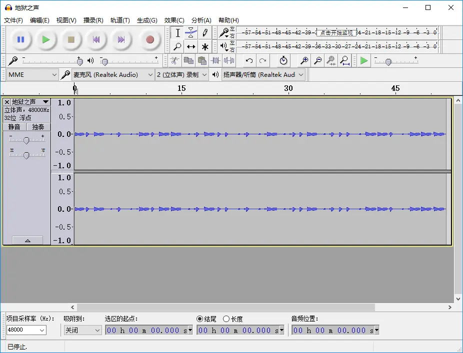Screen dimensions: 463x353
Task: Close the 地狱之声 track with X
Action: [7, 102]
